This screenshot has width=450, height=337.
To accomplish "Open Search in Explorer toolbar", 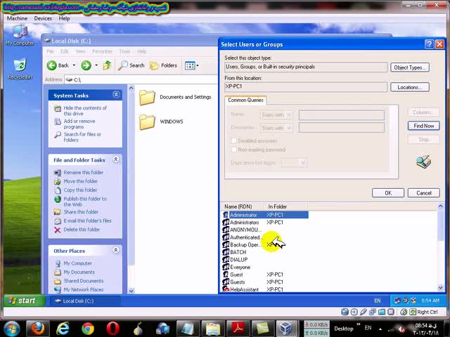I will pos(131,65).
